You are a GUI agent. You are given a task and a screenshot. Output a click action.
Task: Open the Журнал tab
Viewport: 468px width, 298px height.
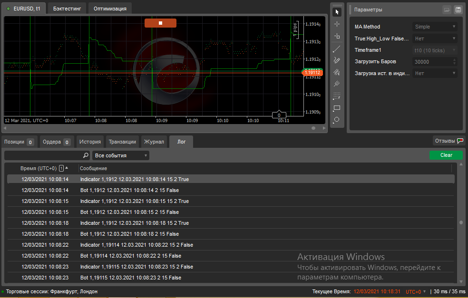coord(154,142)
